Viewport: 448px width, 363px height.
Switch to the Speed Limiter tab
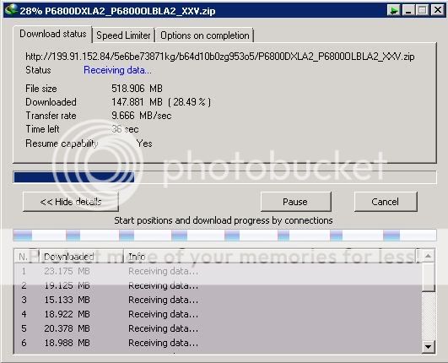tap(123, 35)
